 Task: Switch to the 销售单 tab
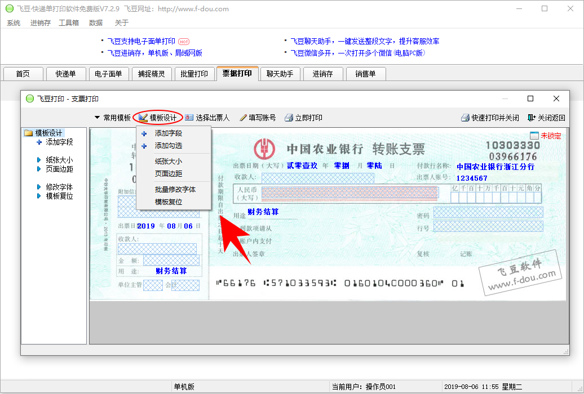[x=366, y=74]
